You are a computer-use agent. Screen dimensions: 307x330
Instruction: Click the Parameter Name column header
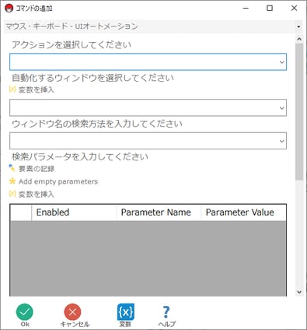[x=159, y=212]
